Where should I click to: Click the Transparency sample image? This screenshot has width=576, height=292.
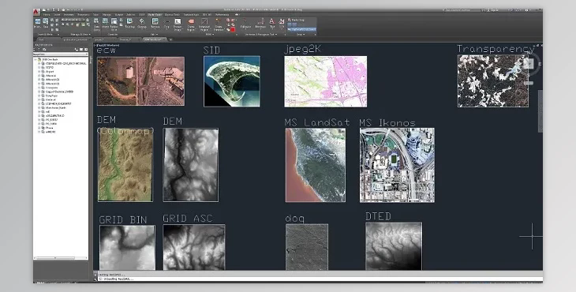(493, 81)
